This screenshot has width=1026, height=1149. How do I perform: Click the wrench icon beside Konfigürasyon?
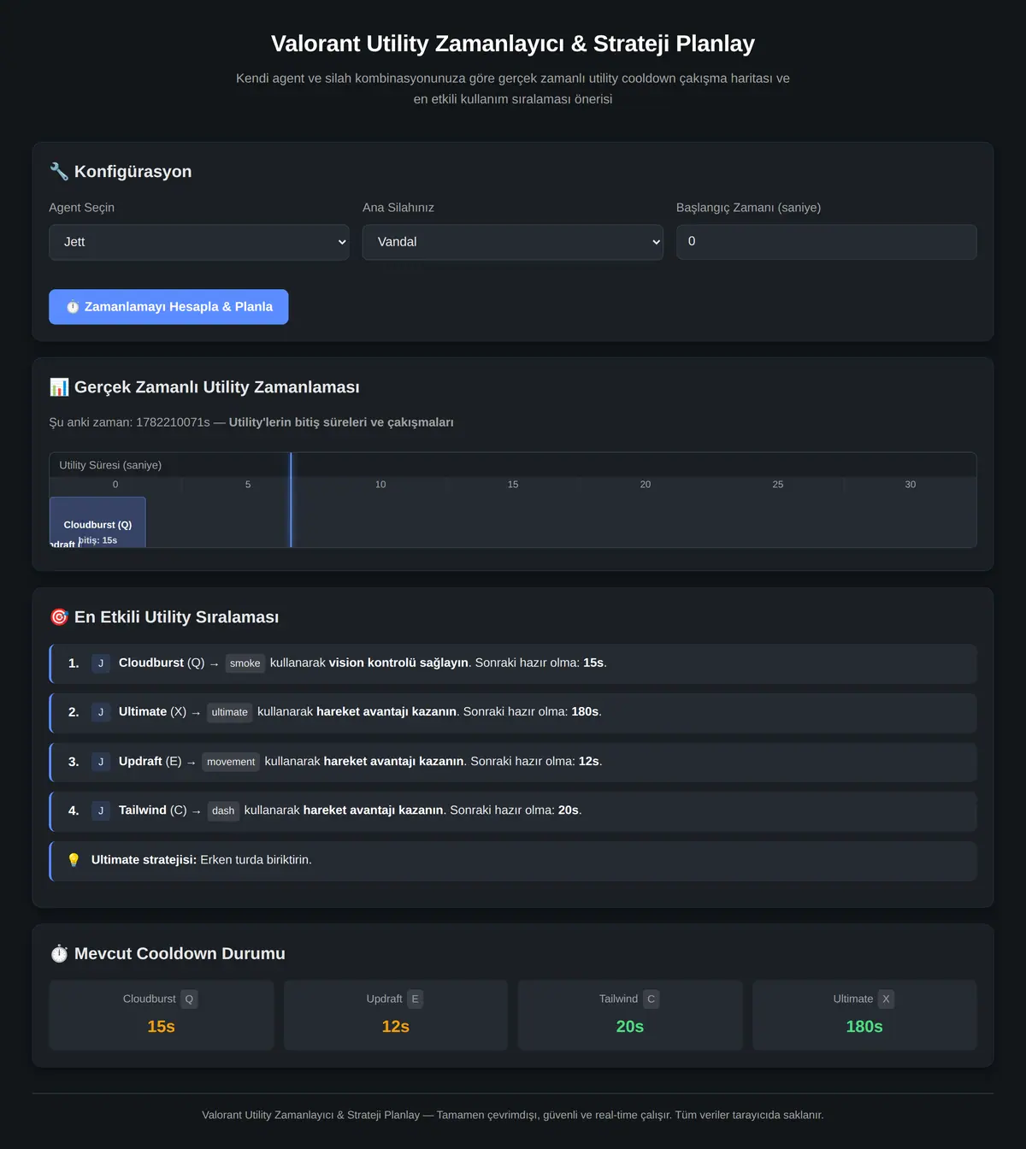click(59, 171)
